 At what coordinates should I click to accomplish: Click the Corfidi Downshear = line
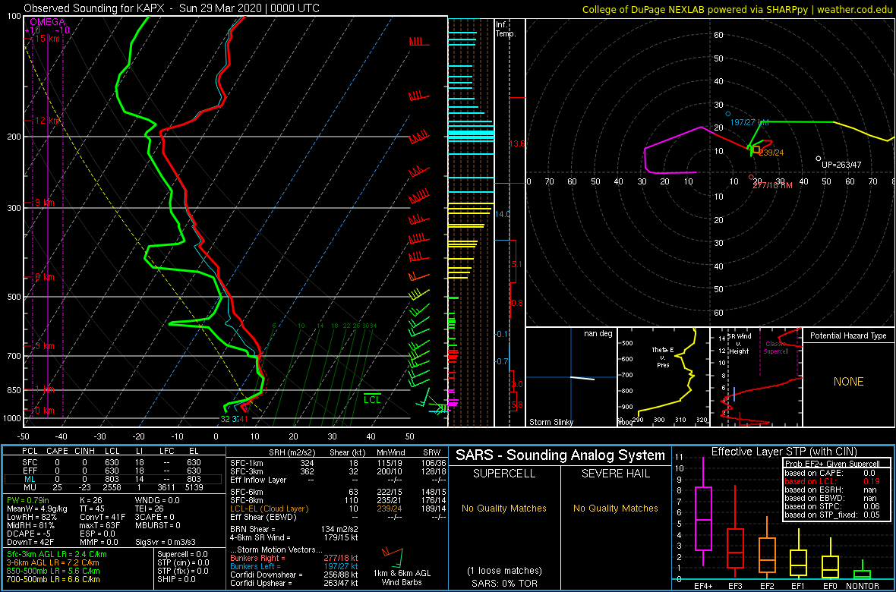click(x=294, y=575)
